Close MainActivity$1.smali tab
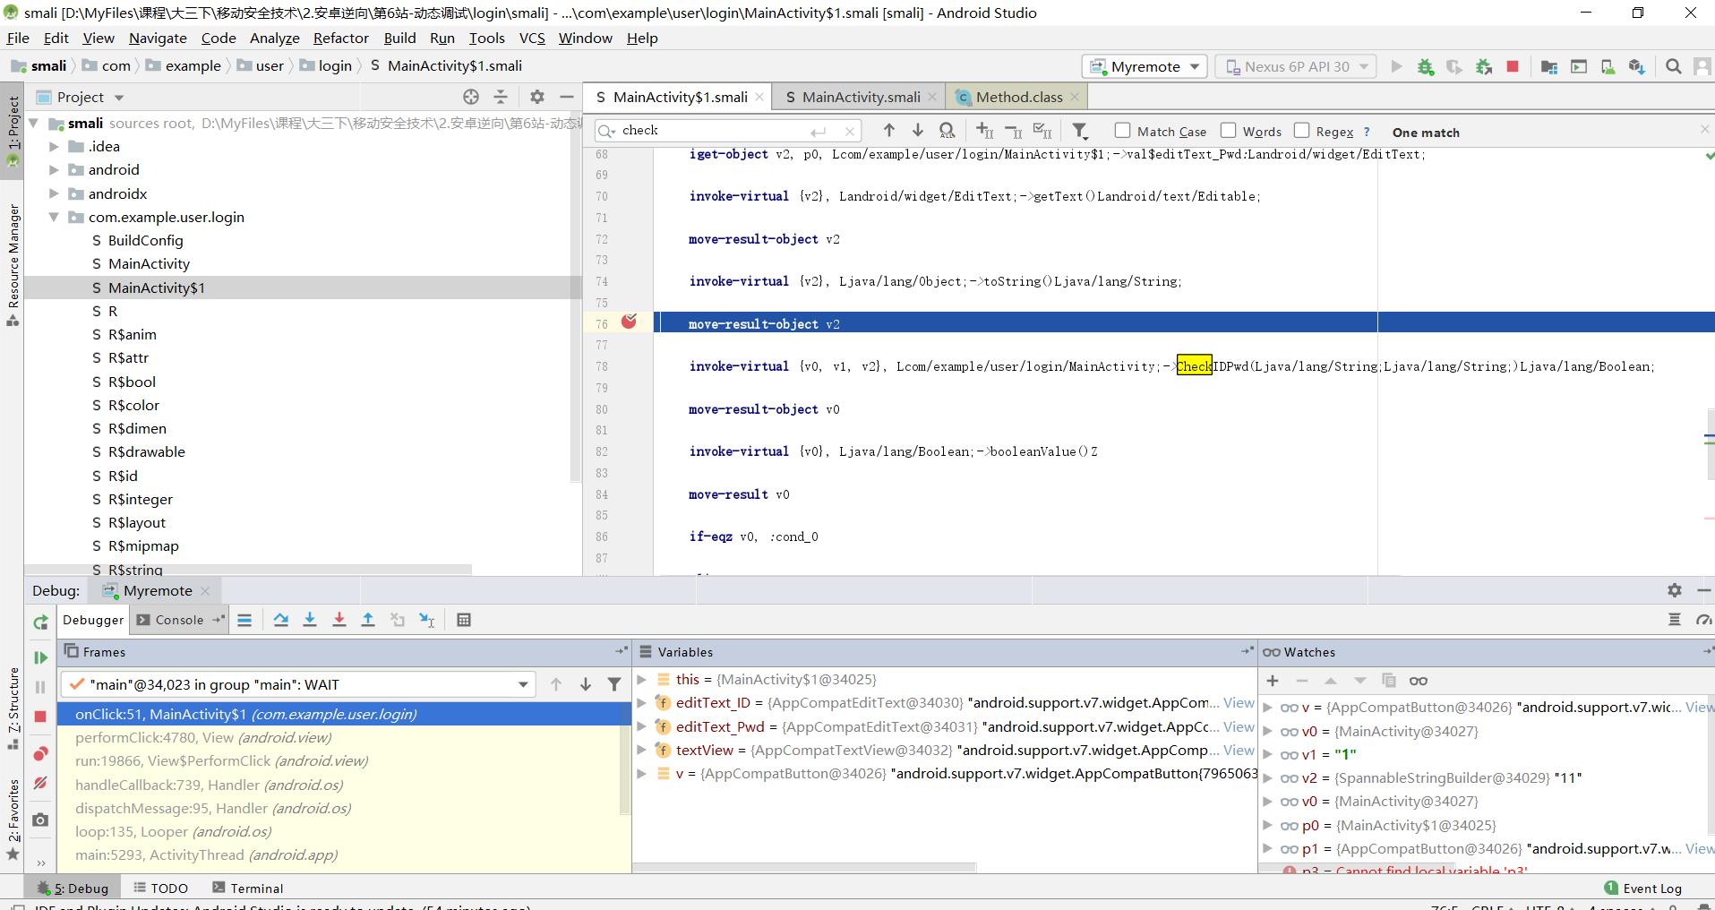 click(x=759, y=97)
